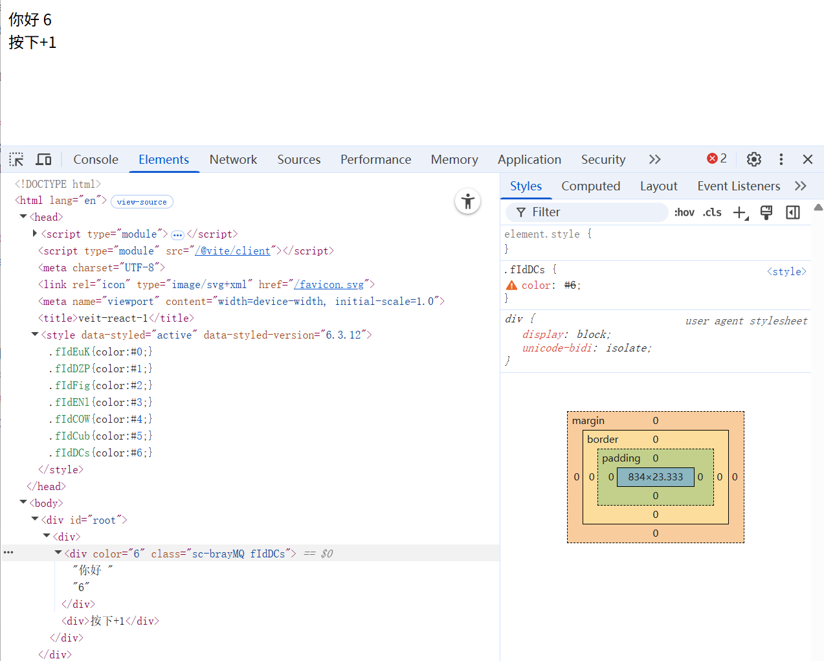Toggle the computed styles sidebar icon
Screen dimensions: 824x661
792,212
